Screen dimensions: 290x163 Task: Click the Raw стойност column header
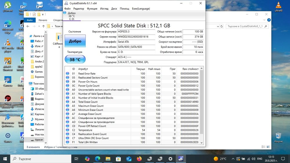tap(188, 69)
